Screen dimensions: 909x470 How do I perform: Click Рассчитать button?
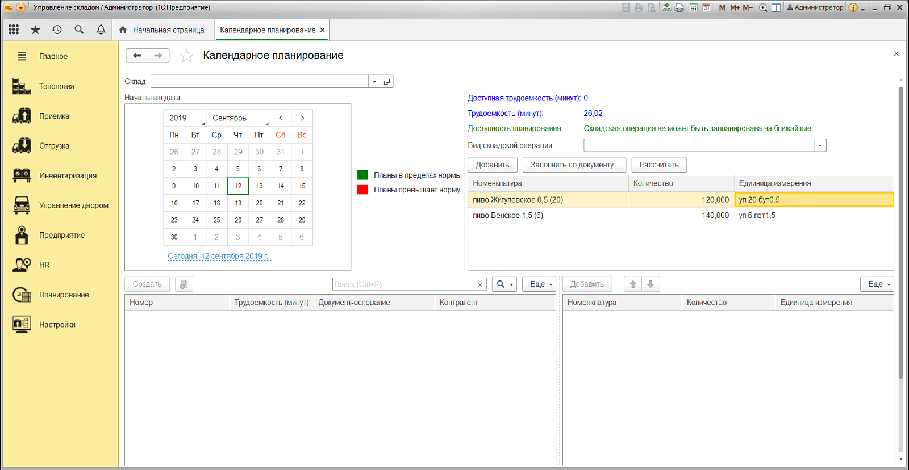point(659,165)
